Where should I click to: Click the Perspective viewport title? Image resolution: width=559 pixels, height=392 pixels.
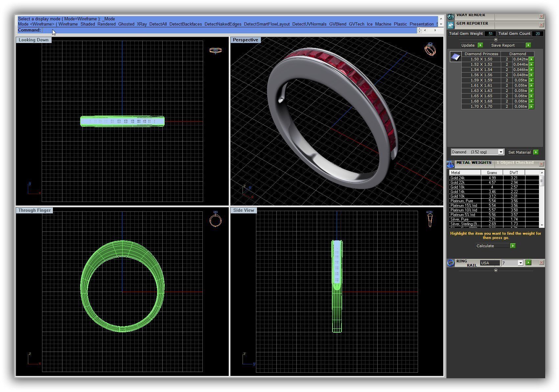245,40
